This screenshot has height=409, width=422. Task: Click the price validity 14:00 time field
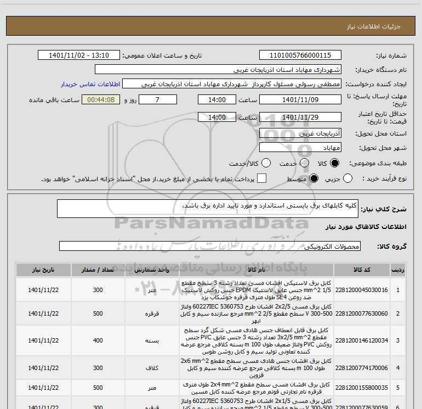[x=217, y=117]
